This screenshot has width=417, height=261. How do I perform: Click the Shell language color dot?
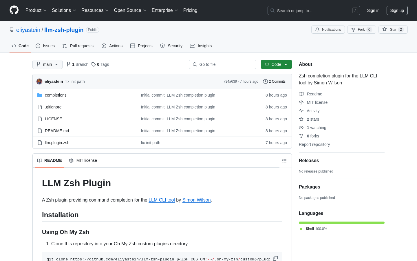pos(301,229)
